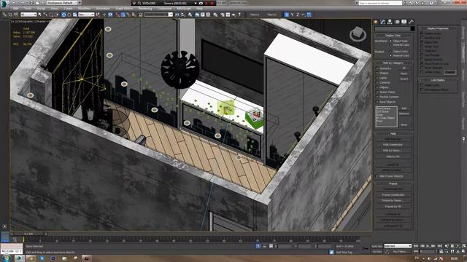Set Shaded display to Object Color

click(390, 52)
